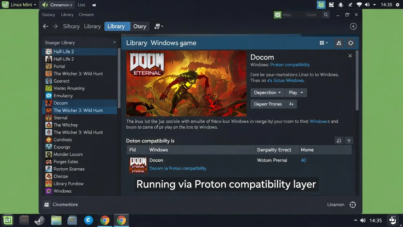403x227 pixels.
Task: Click the green icon beside Rlaiy field
Action: coord(277,15)
